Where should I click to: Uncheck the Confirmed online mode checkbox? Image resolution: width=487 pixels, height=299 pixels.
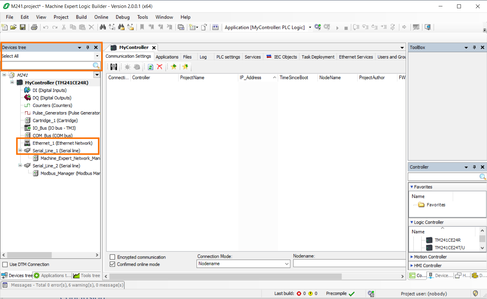tap(112, 264)
